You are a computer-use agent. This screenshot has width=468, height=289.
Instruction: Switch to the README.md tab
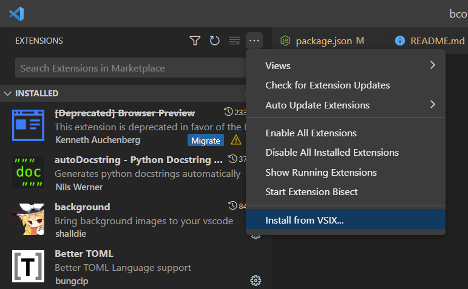pos(429,41)
